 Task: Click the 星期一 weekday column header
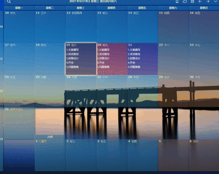19,8
